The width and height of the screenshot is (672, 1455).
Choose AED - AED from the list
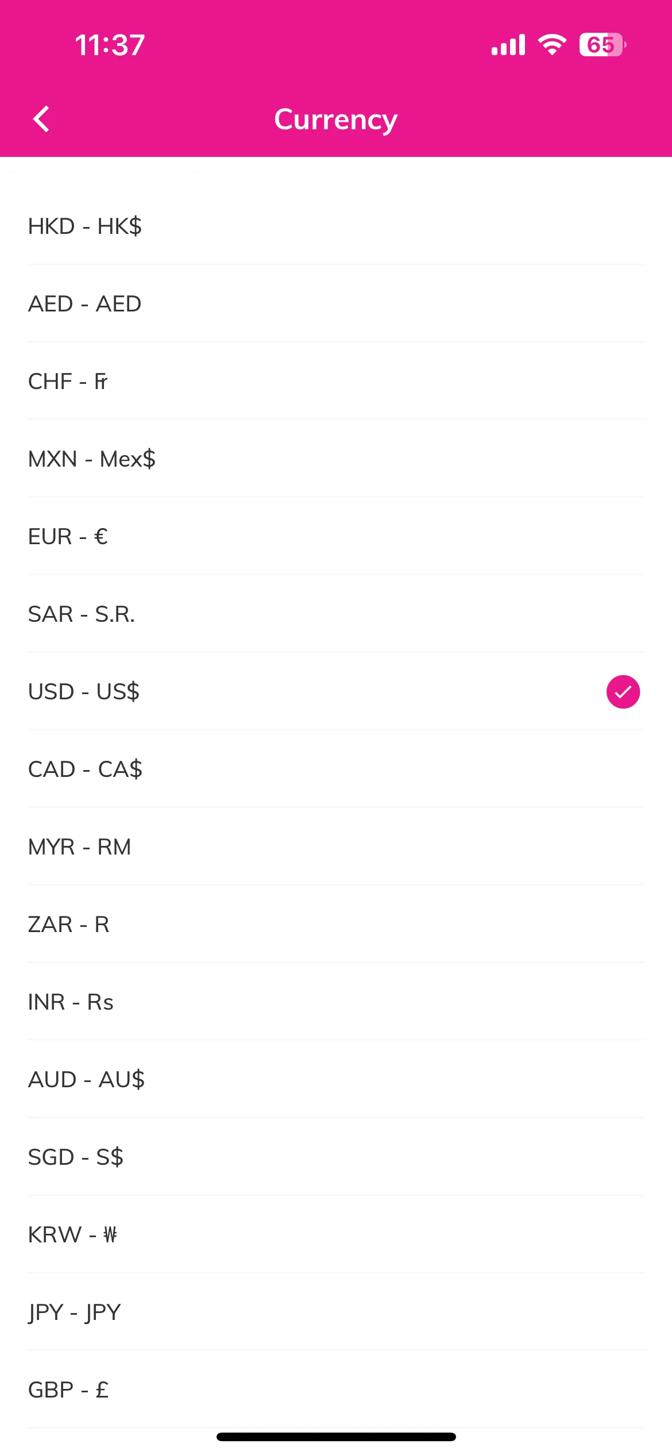pos(336,303)
